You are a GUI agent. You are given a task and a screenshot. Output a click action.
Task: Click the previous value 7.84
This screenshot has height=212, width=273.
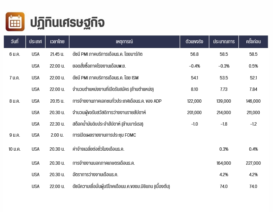(x=253, y=89)
